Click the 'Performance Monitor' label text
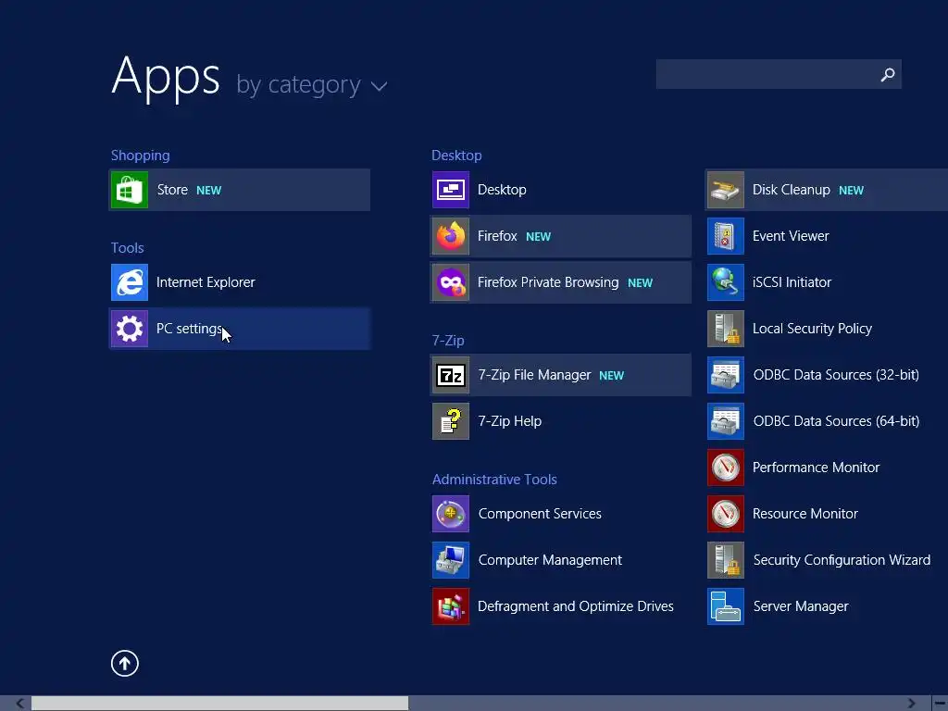This screenshot has width=948, height=711. [816, 468]
